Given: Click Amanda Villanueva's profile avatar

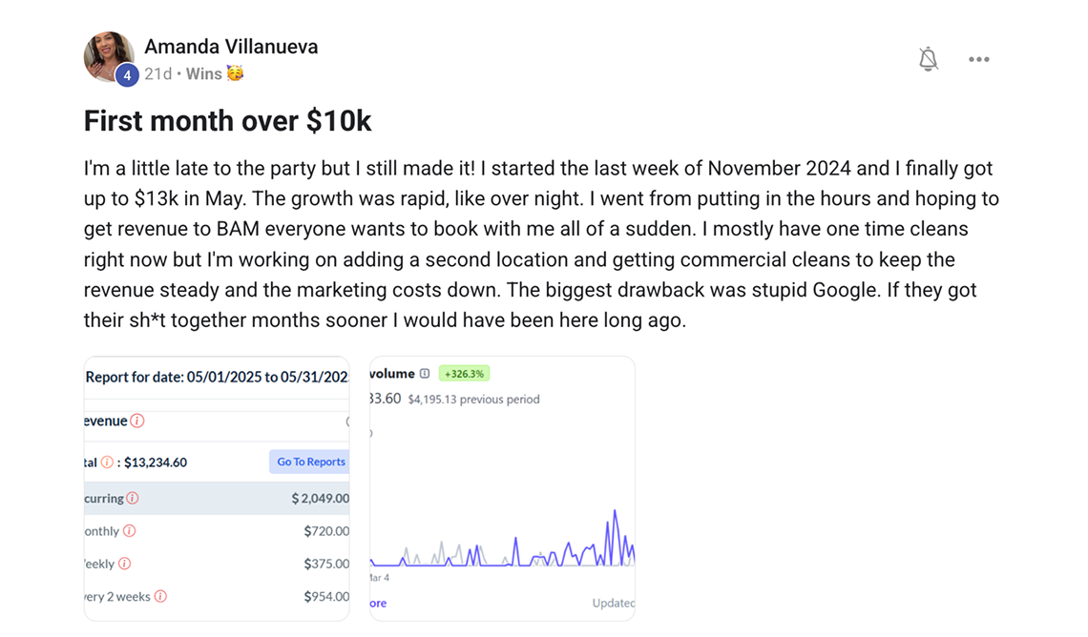Looking at the screenshot, I should pos(108,56).
